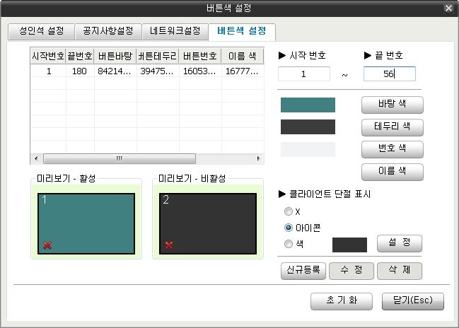The height and width of the screenshot is (328, 459).
Task: Click the horizontal scrollbar thumb of the table
Action: pyautogui.click(x=120, y=158)
